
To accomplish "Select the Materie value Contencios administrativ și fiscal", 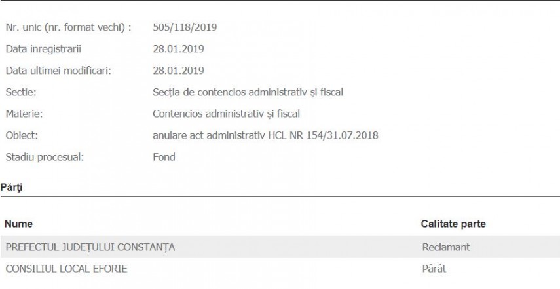I will [226, 114].
